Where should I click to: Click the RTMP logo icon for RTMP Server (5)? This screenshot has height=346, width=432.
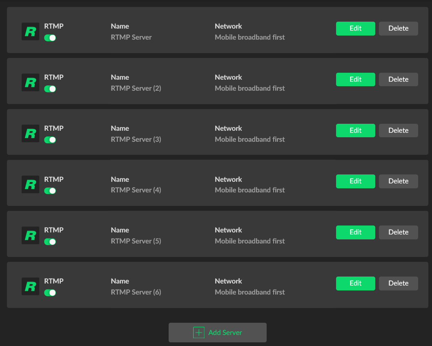point(30,235)
